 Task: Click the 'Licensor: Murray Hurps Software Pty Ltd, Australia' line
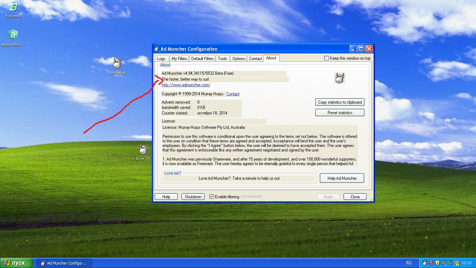(204, 127)
